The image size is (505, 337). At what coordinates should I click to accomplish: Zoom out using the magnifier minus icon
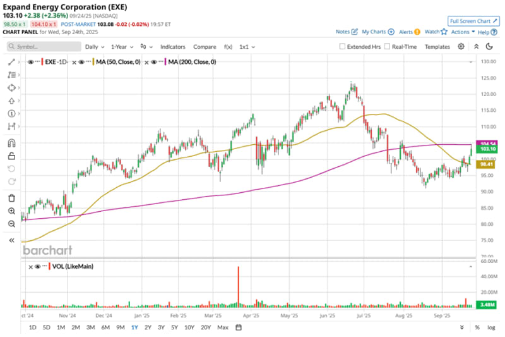point(11,224)
